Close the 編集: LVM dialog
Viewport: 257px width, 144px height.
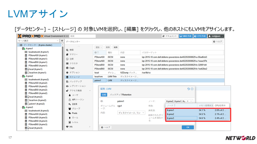pyautogui.click(x=192, y=89)
